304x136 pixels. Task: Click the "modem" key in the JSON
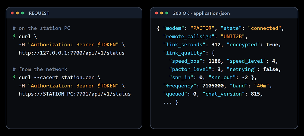click(173, 28)
